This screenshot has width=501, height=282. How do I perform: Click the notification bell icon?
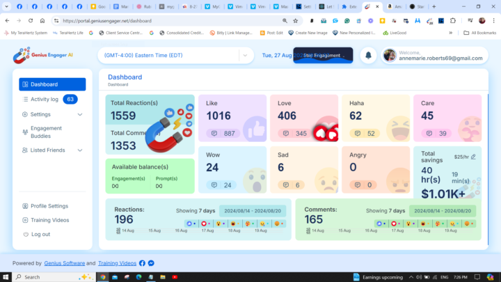pyautogui.click(x=367, y=55)
